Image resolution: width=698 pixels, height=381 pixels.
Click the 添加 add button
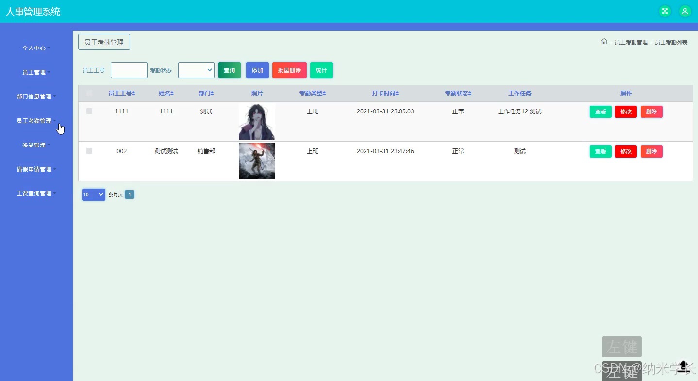pos(257,70)
